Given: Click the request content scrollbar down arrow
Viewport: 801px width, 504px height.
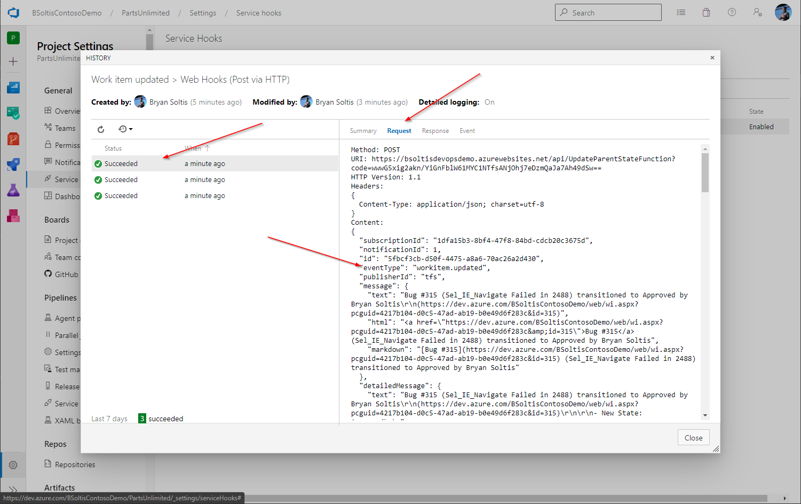Looking at the screenshot, I should click(x=705, y=415).
